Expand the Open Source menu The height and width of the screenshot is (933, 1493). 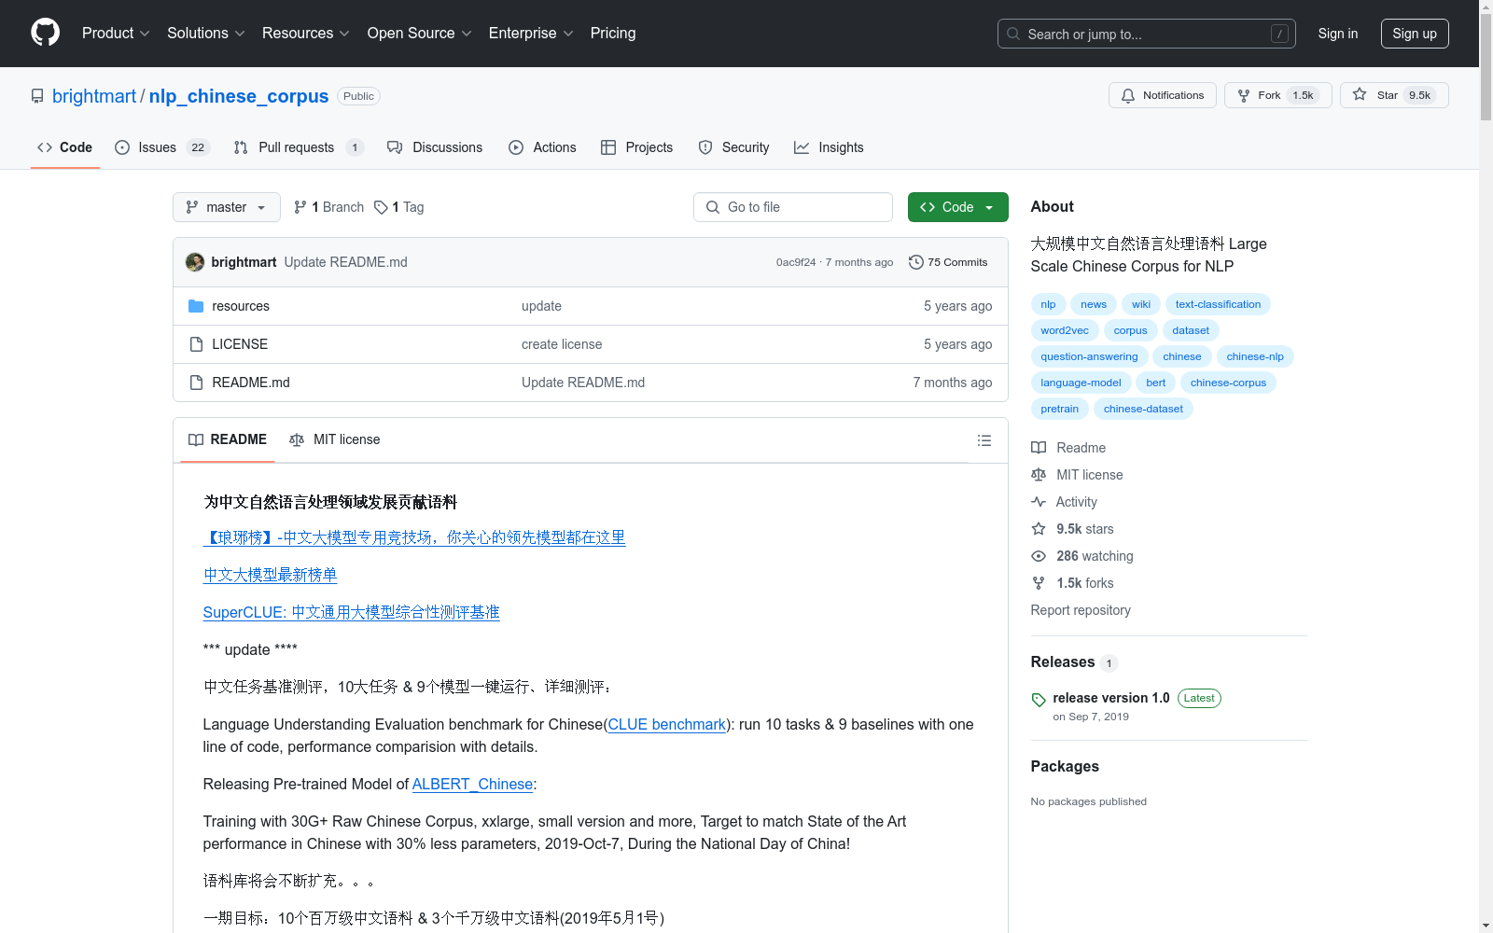tap(419, 34)
